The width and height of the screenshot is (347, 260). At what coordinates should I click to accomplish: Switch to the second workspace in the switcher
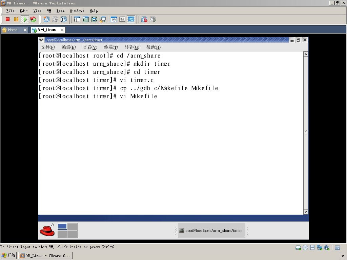click(72, 226)
